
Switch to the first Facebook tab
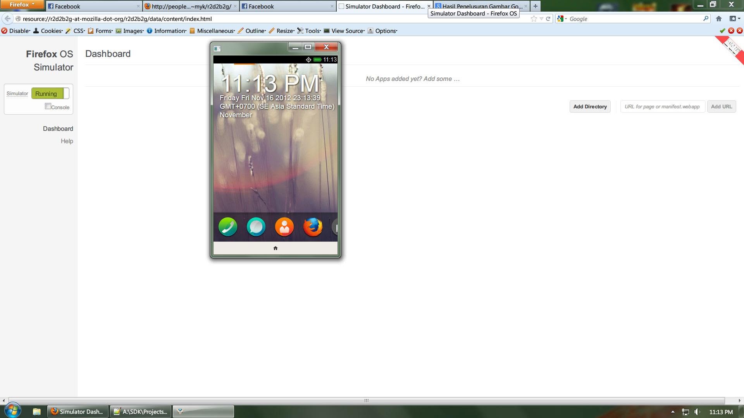pos(94,6)
